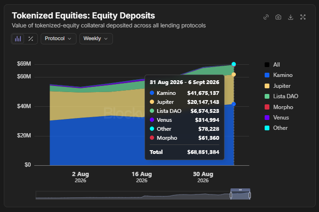Click the $40M y-axis label
Viewport: 319px width, 212px height.
[x=24, y=106]
